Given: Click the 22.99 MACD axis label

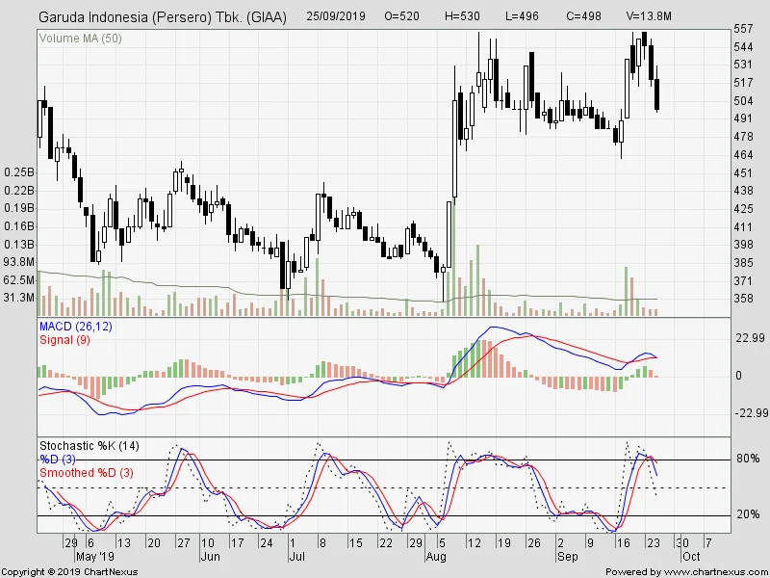Looking at the screenshot, I should coord(750,338).
